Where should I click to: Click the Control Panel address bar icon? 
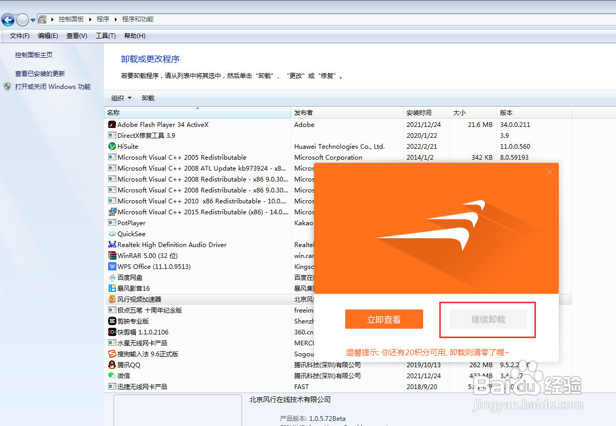click(x=43, y=19)
